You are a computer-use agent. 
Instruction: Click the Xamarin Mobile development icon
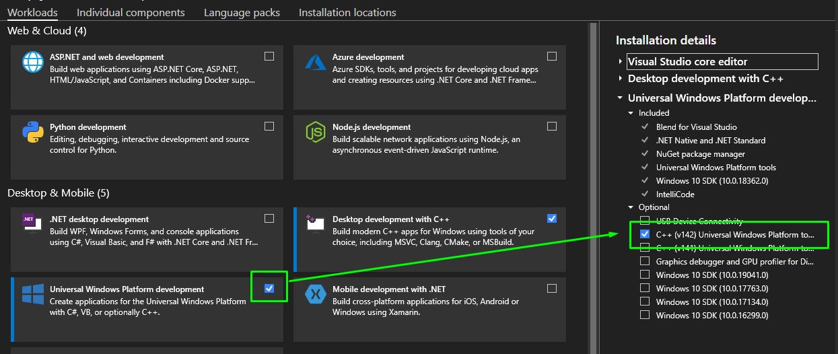[x=315, y=294]
